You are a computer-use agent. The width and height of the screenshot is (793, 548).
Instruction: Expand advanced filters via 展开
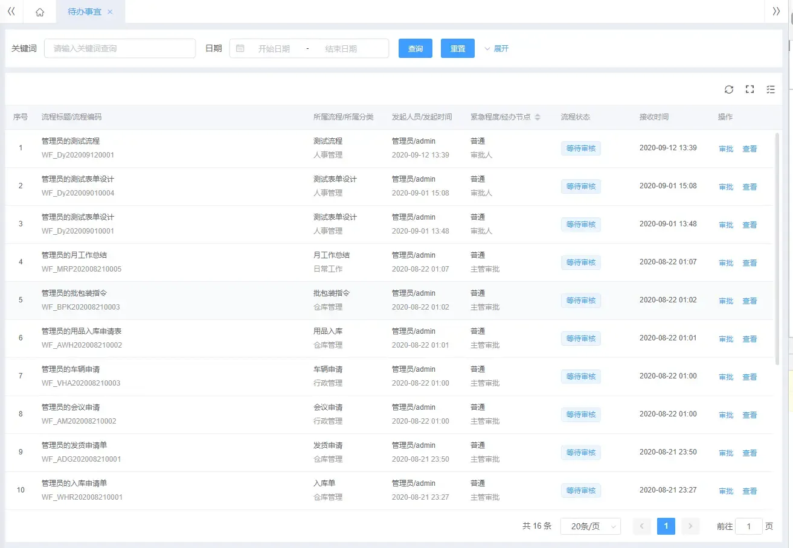pos(496,48)
